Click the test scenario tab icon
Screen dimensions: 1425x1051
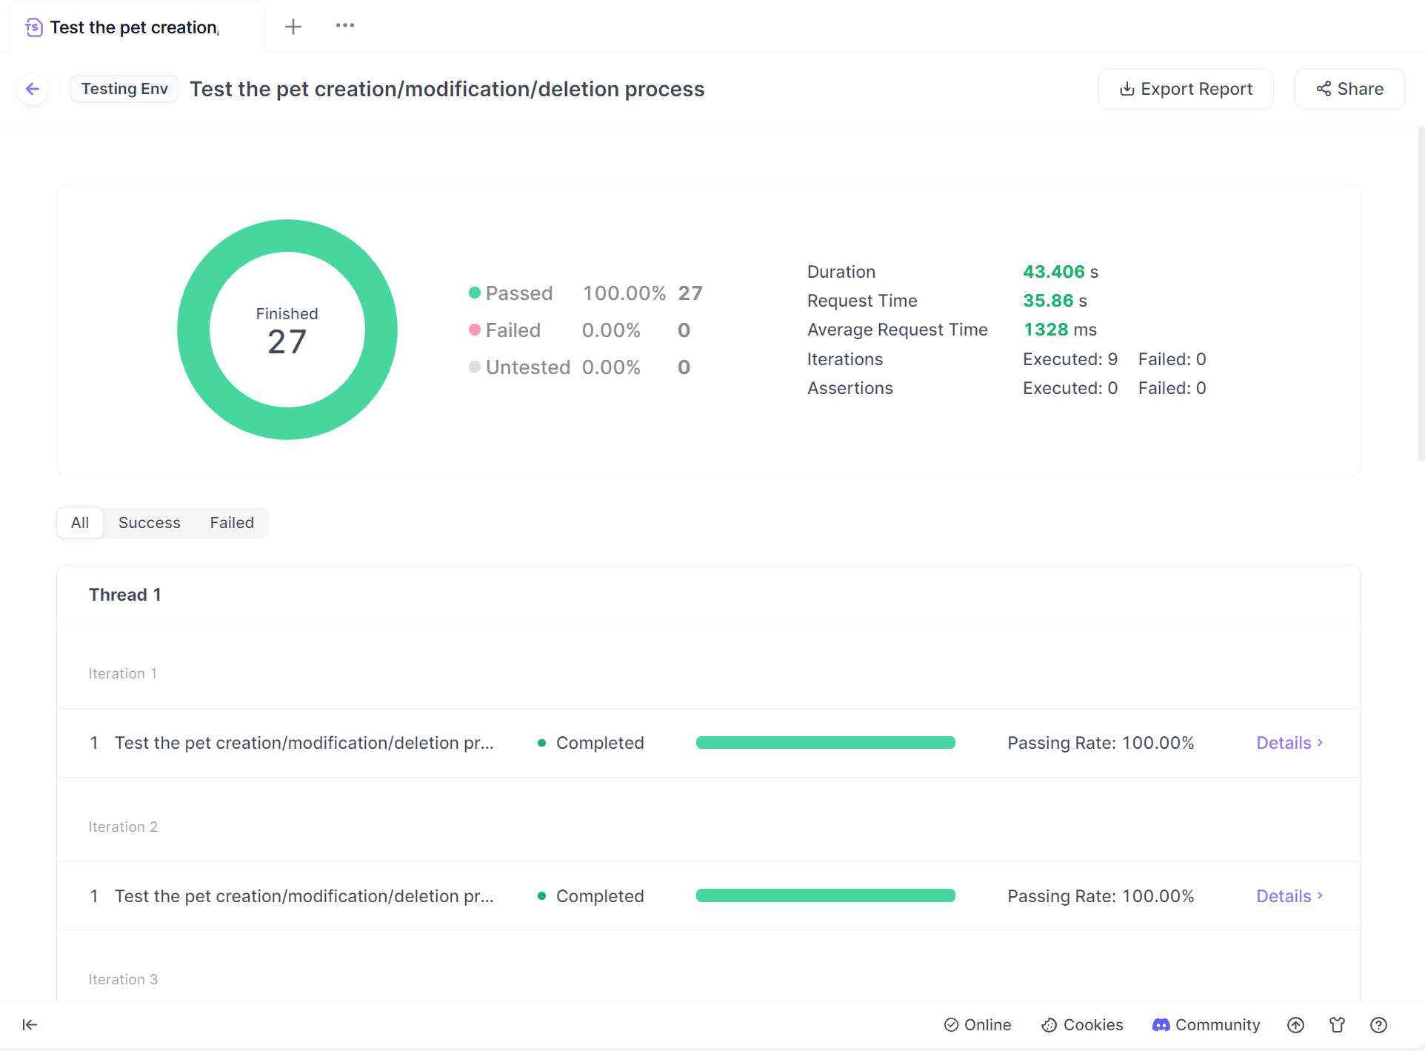(x=34, y=27)
